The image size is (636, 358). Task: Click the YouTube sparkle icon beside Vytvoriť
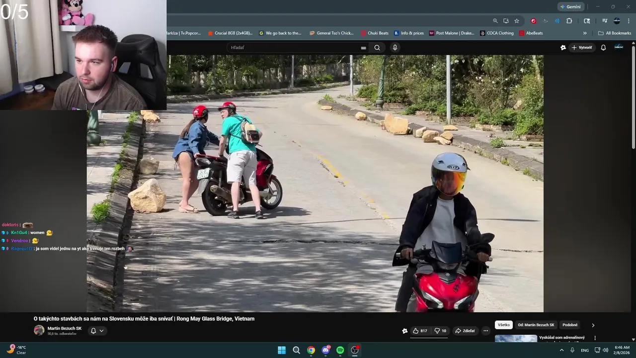coord(563,48)
